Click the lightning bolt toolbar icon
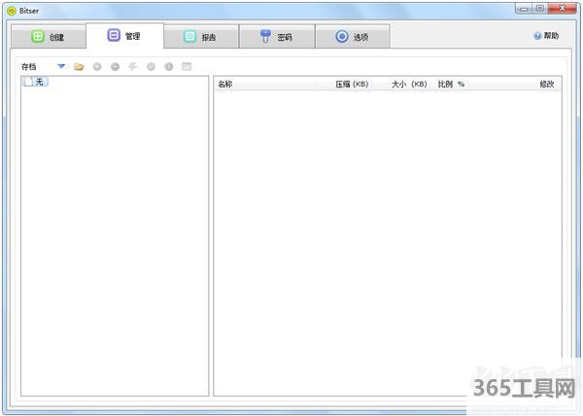 [x=132, y=66]
